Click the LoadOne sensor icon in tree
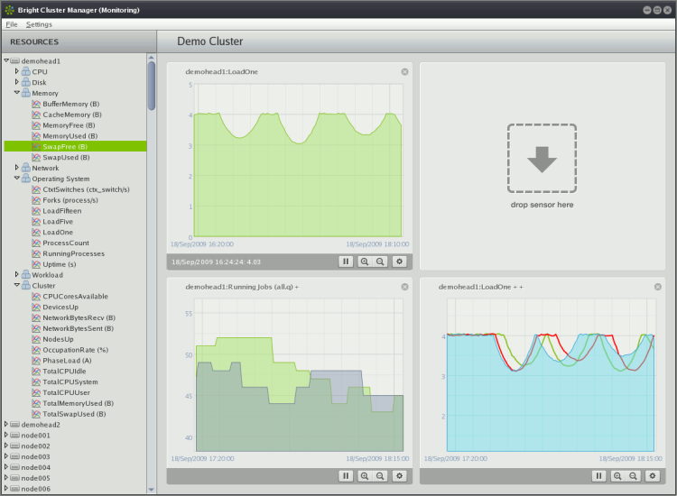This screenshot has height=496, width=677. [x=36, y=232]
